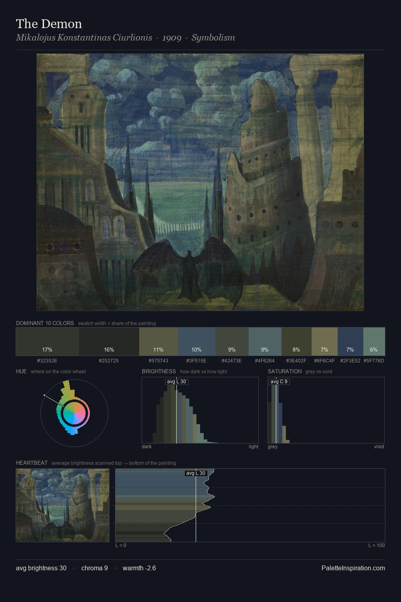Viewport: 401px width, 602px height.
Task: Click the 'HEARTBEAT' section heading
Action: pyautogui.click(x=32, y=463)
